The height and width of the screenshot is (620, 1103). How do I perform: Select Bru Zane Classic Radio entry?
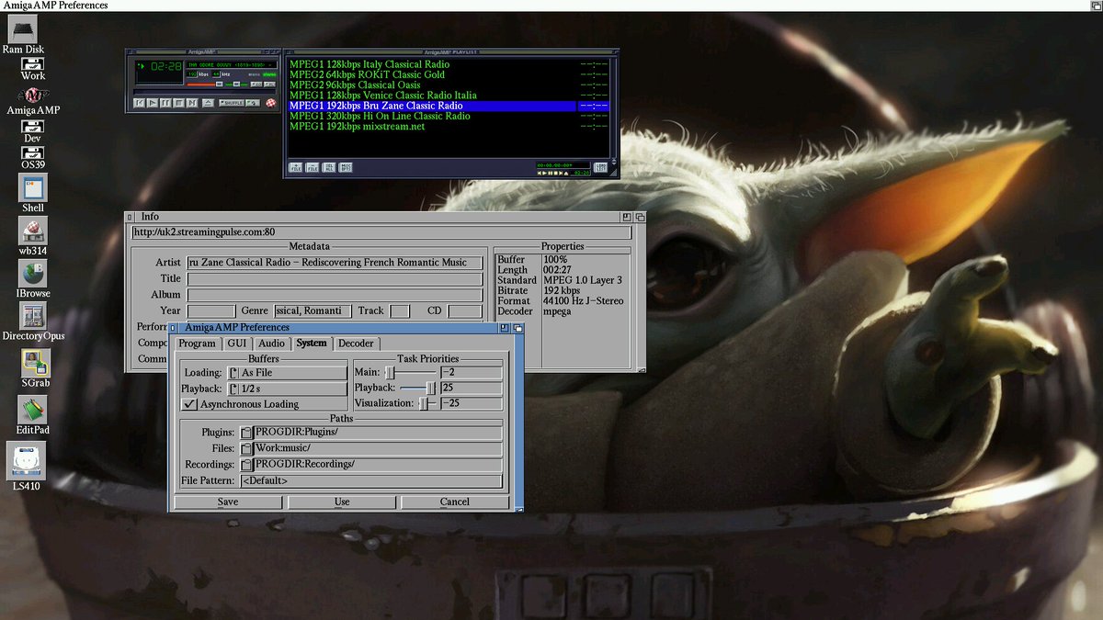tap(449, 106)
